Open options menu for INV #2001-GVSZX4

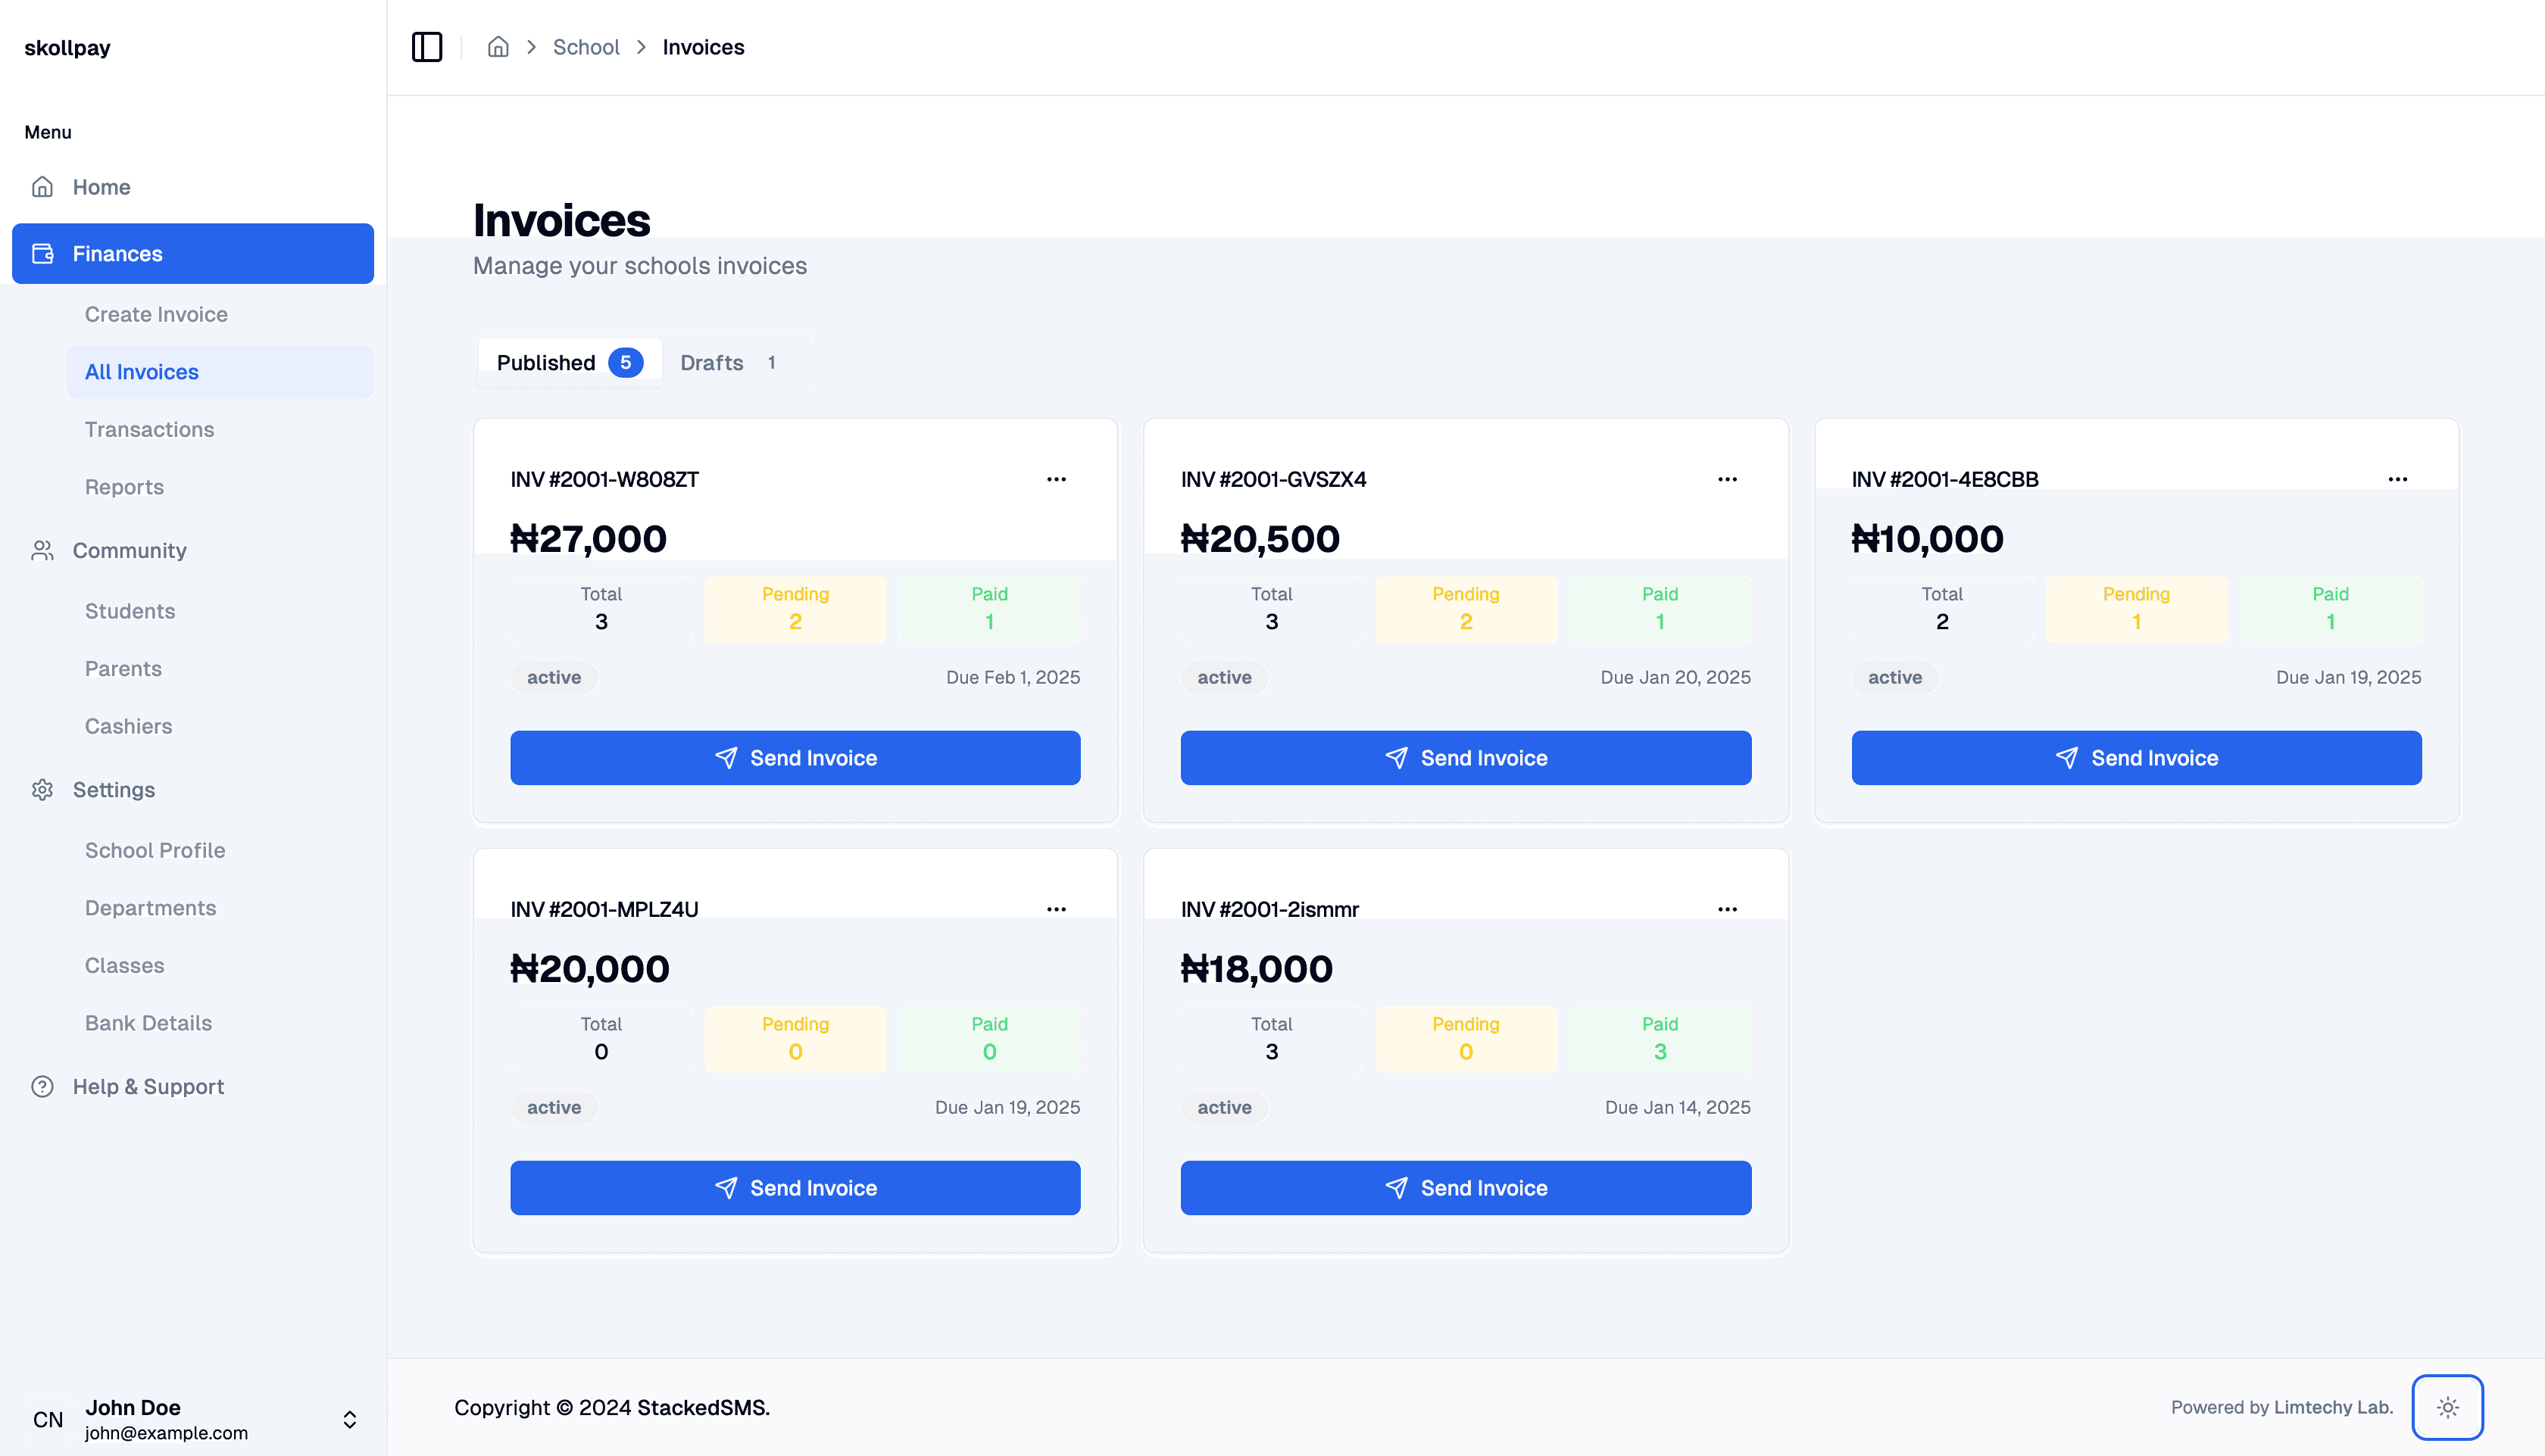point(1728,480)
